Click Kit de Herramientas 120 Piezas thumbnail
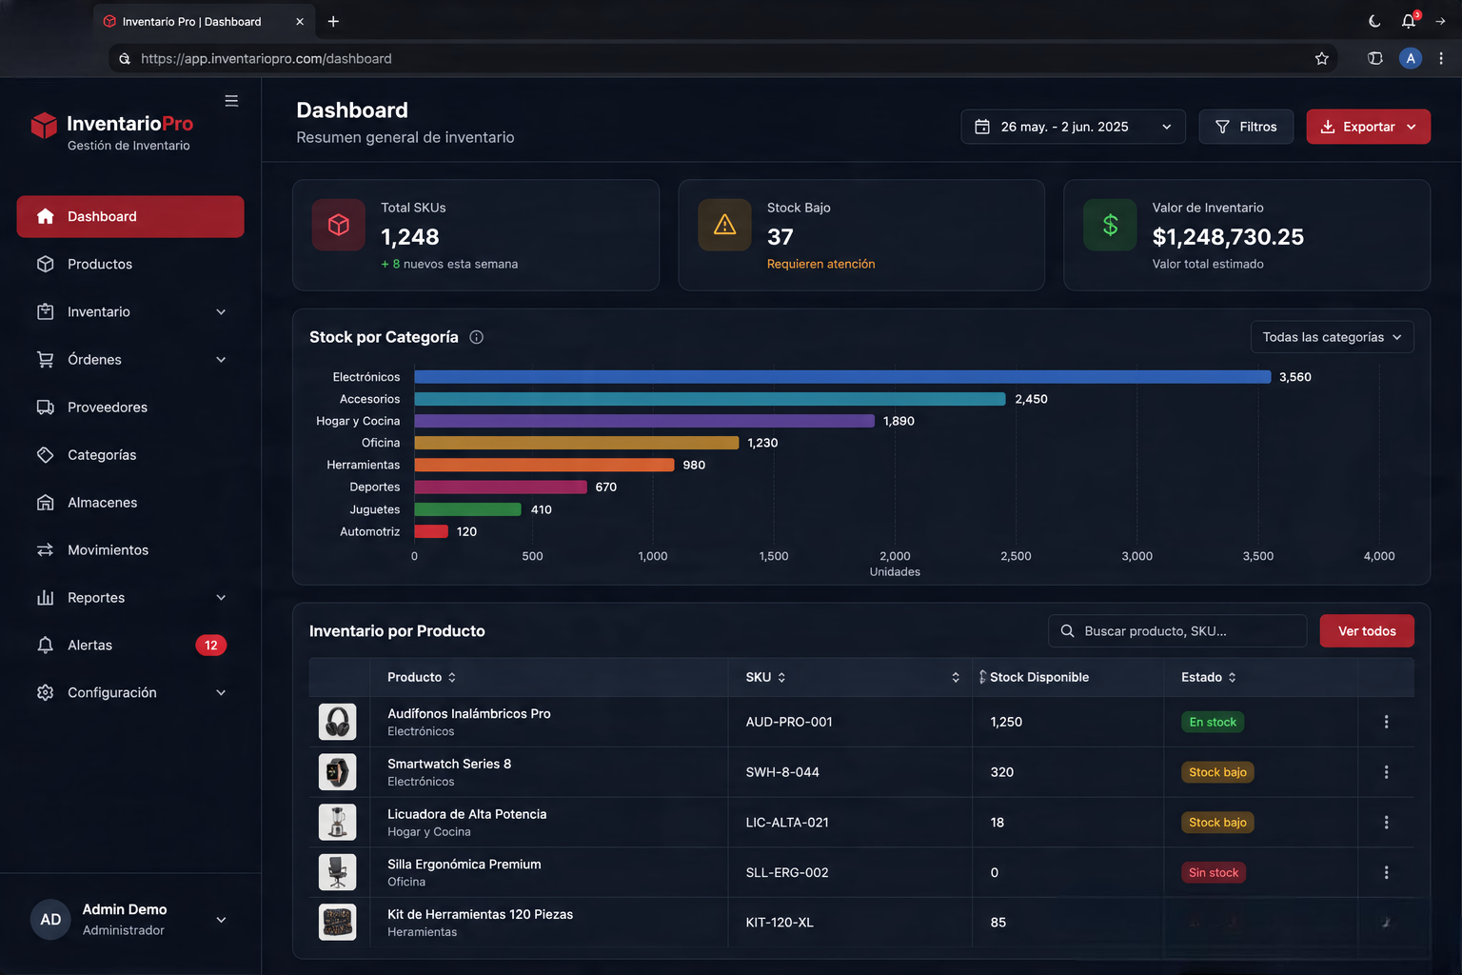1462x975 pixels. click(337, 923)
